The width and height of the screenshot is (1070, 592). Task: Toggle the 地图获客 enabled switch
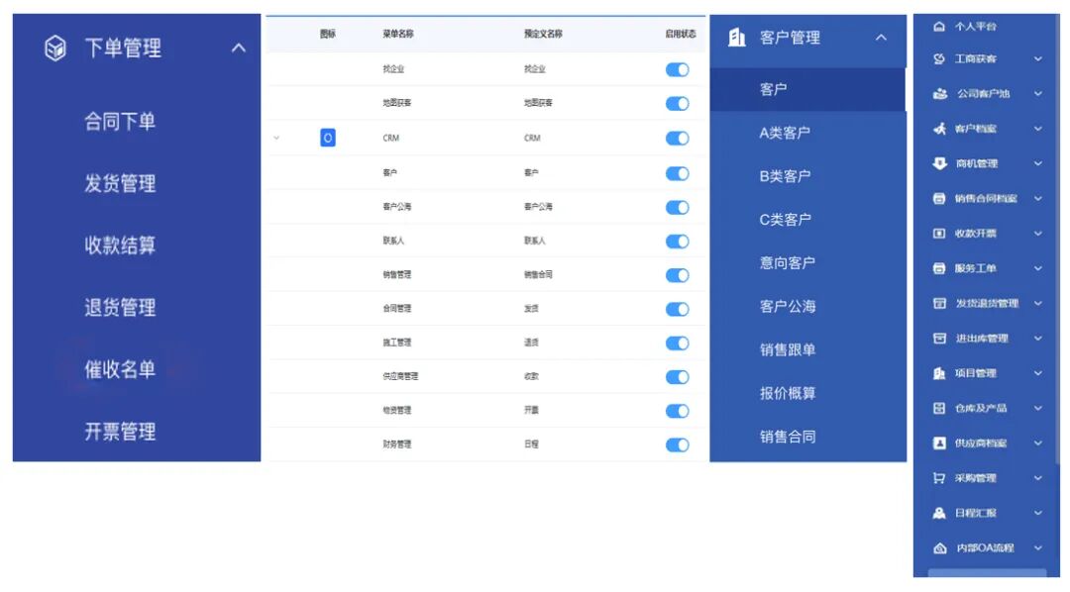(677, 104)
